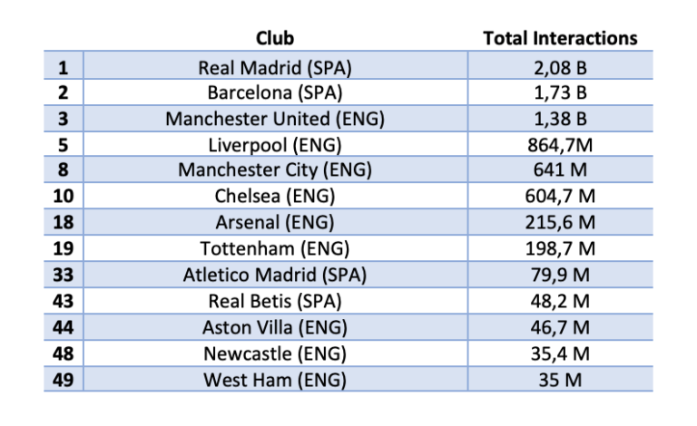The width and height of the screenshot is (697, 426).
Task: Select the Real Madrid (SPA) cell
Action: 275,67
